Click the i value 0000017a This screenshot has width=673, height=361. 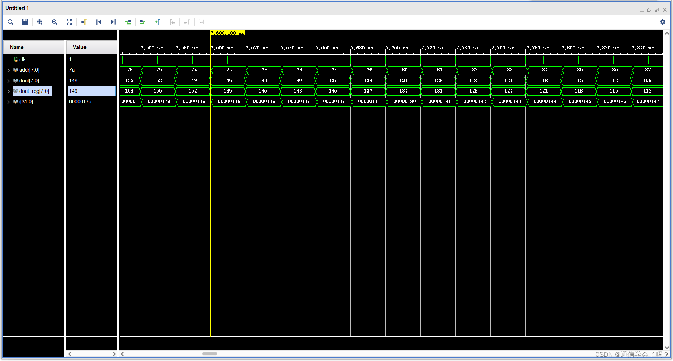[x=80, y=102]
